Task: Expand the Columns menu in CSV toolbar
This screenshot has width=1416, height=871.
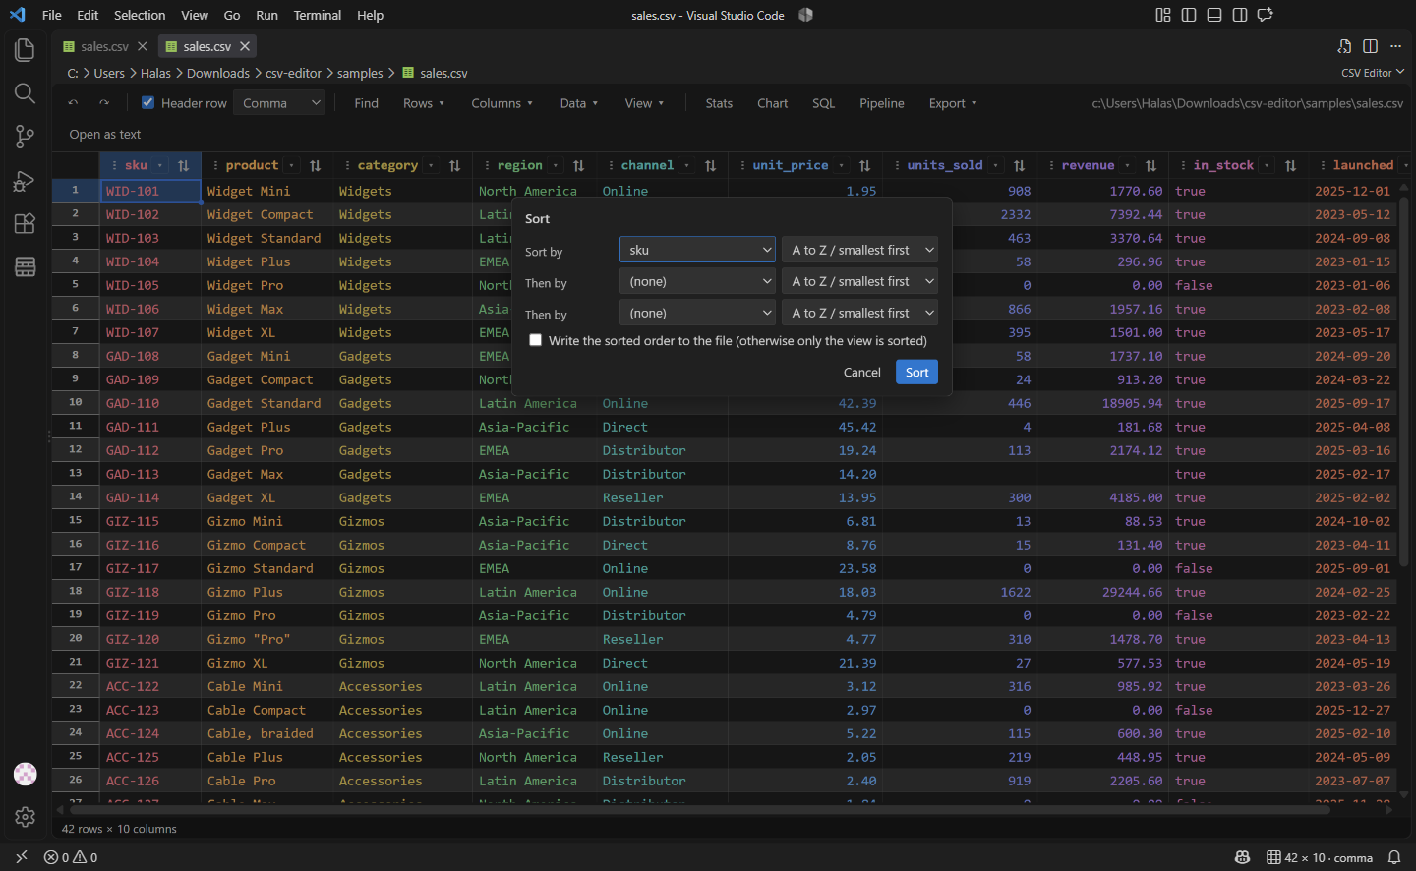Action: (501, 103)
